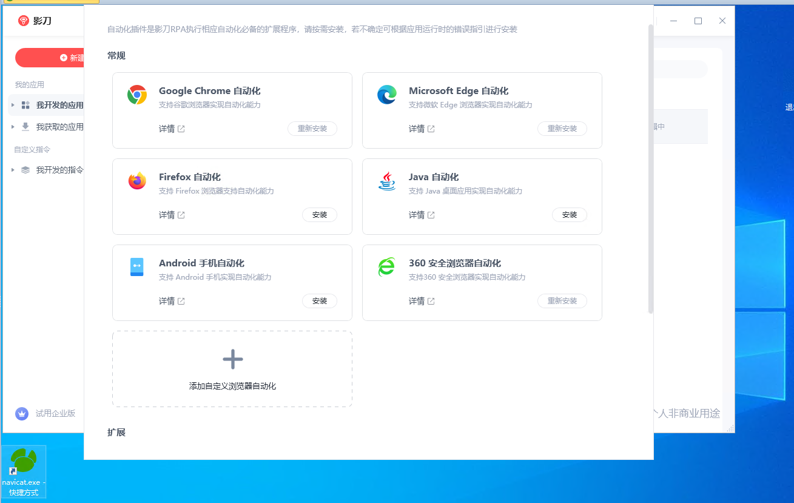The width and height of the screenshot is (794, 503).
Task: Install the Firefox automation plugin
Action: pyautogui.click(x=320, y=215)
